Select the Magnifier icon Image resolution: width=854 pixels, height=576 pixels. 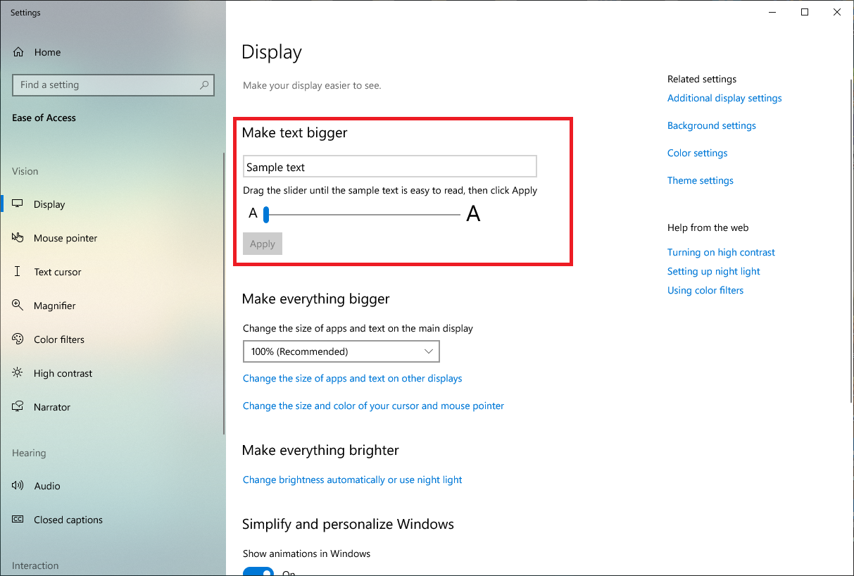18,306
